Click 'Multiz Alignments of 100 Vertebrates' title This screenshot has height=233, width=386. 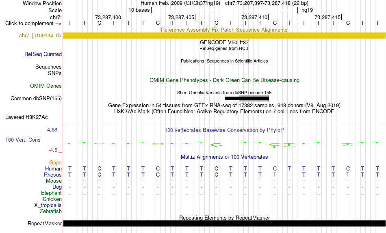tap(224, 157)
